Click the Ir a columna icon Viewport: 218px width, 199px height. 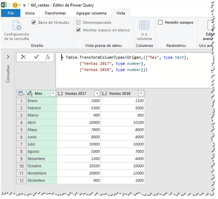144,25
